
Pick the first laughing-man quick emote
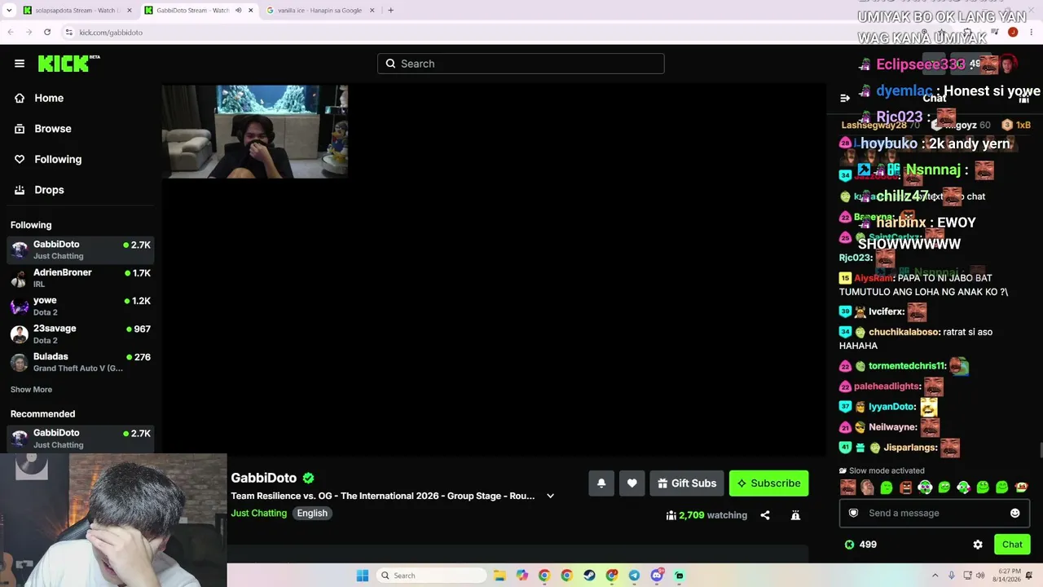(848, 488)
